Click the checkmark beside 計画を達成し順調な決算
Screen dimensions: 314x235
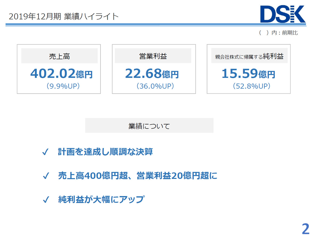point(45,152)
